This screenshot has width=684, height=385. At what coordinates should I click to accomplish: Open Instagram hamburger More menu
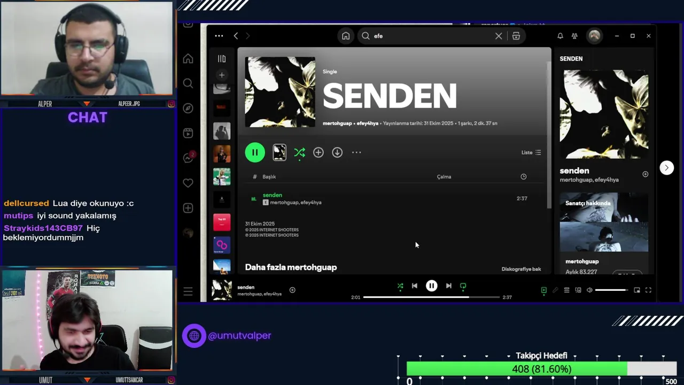(188, 291)
